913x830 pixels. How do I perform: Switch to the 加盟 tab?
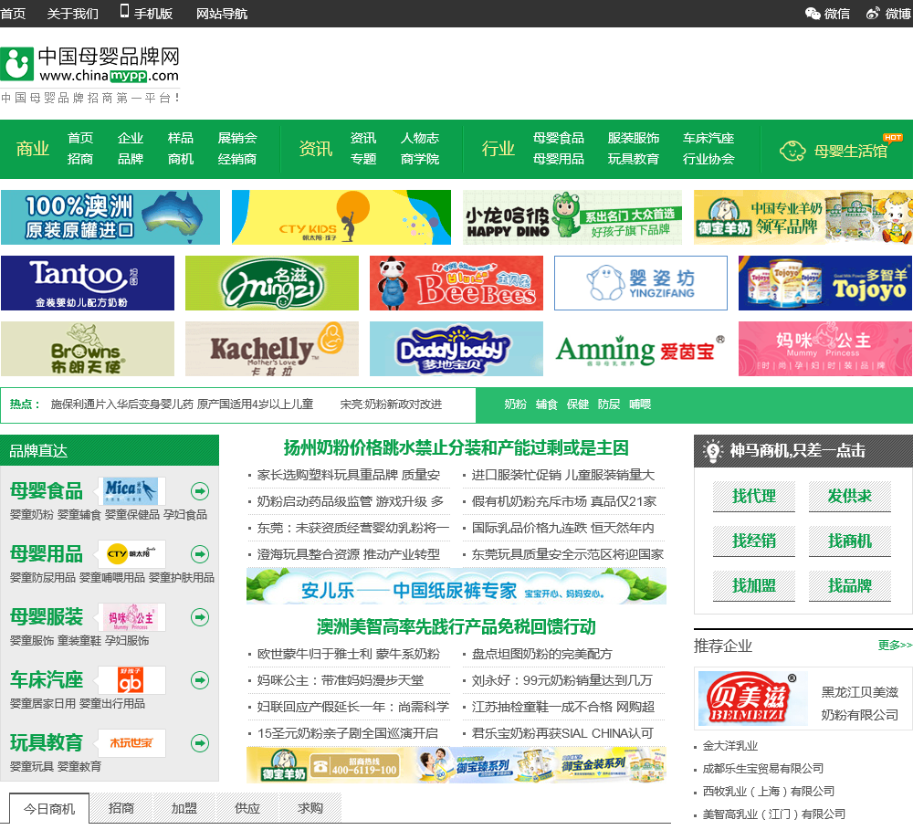[x=184, y=808]
